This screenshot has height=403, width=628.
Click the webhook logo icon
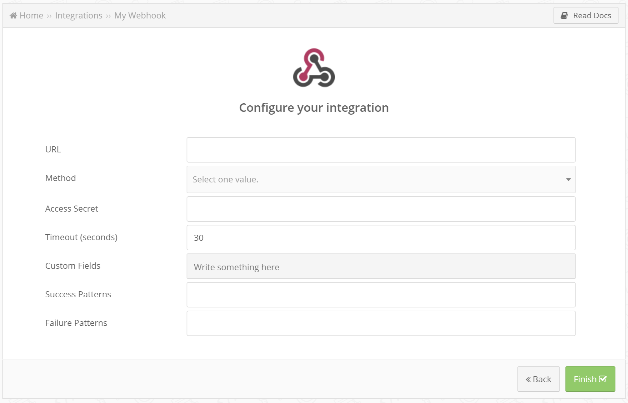coord(314,68)
